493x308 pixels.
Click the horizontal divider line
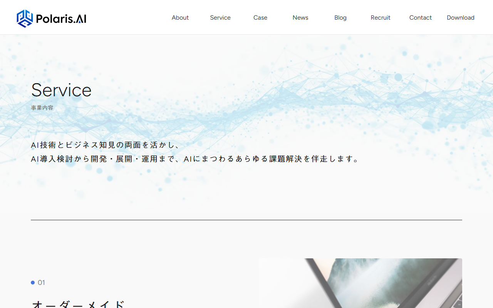246,220
